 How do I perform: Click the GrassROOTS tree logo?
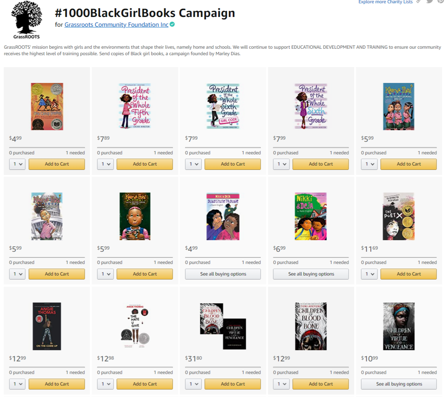(x=27, y=20)
